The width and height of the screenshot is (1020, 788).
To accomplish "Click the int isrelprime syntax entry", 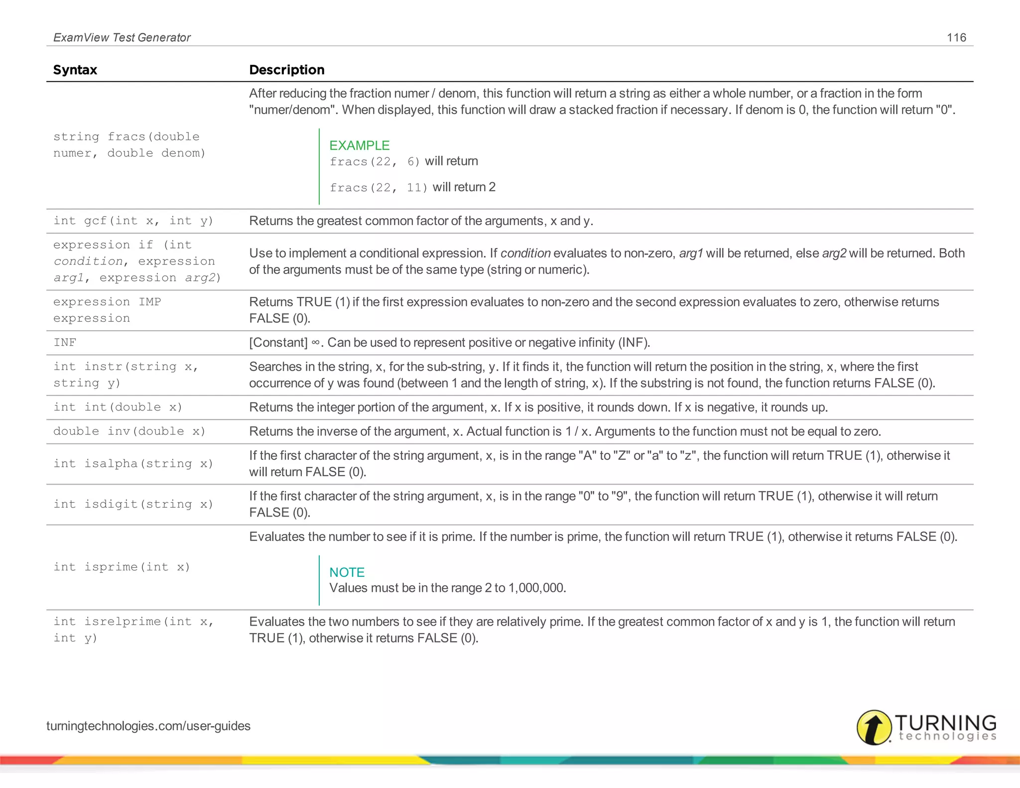I will coord(133,630).
